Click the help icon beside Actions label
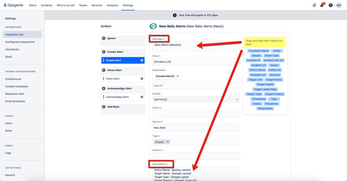Screen dimensions: 347x181 point(162,150)
